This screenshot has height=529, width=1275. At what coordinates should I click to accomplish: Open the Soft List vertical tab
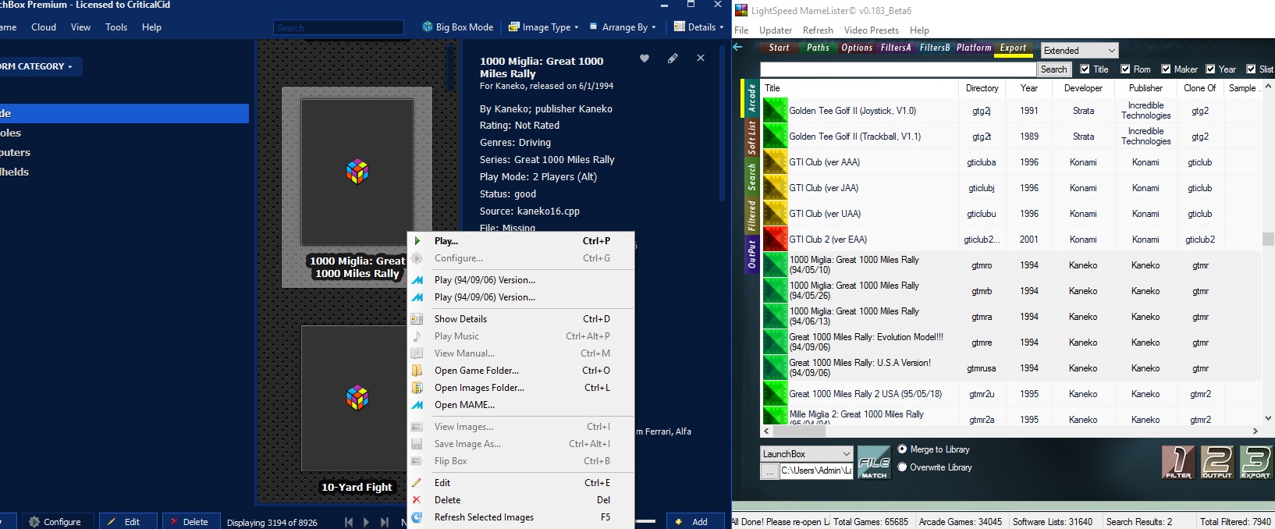pyautogui.click(x=751, y=137)
